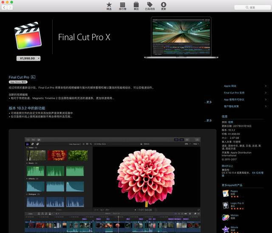Click the 更多Apple的产品 heading
The image size is (272, 233).
[232, 185]
